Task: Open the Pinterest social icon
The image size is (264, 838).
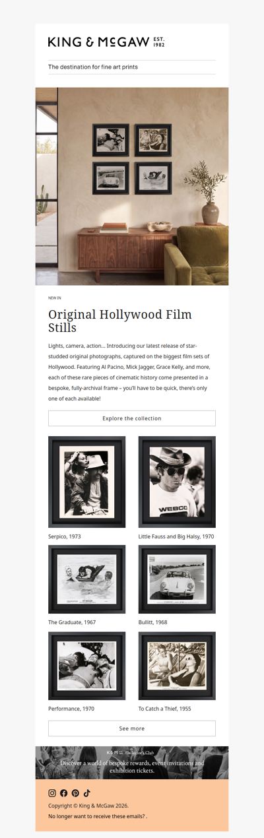Action: click(x=75, y=793)
